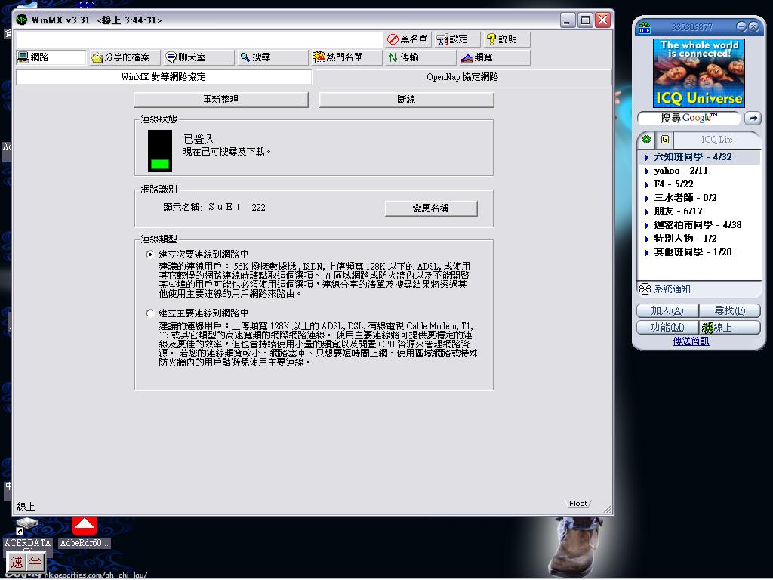Open the 頻寬 bandwidth tab

pyautogui.click(x=494, y=57)
